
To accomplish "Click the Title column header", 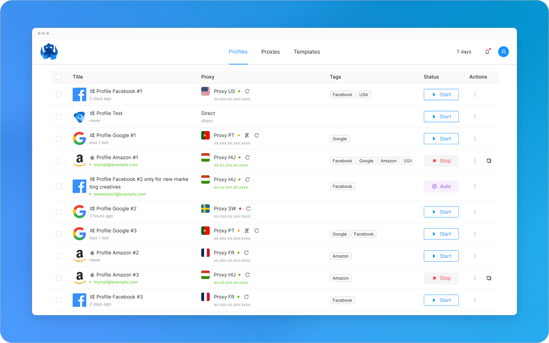I will (78, 77).
